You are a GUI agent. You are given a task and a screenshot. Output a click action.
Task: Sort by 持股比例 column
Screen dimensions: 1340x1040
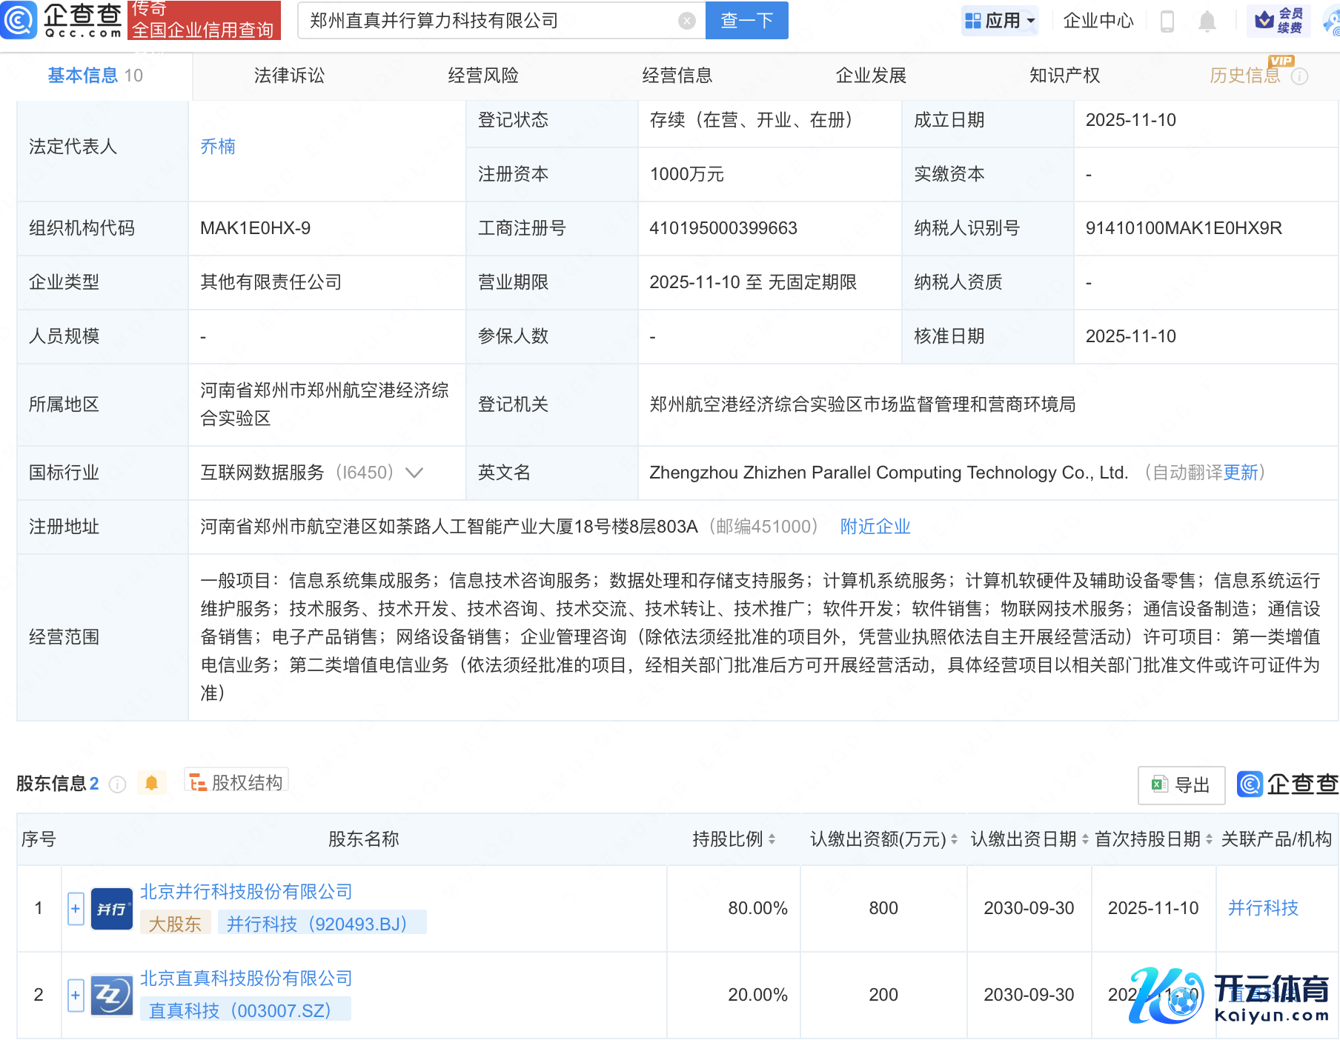tap(734, 839)
